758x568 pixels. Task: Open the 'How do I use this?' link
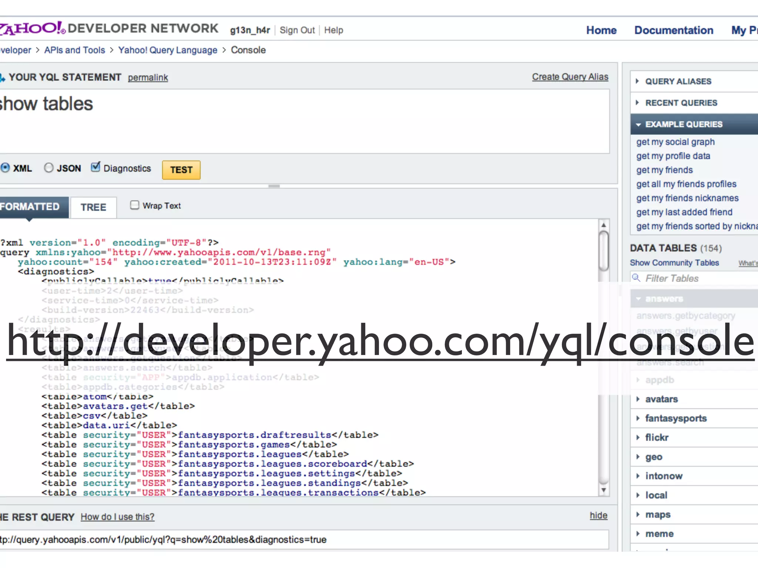(x=118, y=517)
